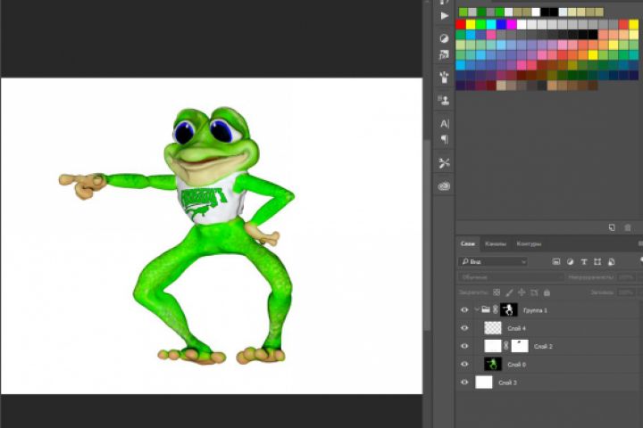
Task: Open the Tool Presets crossed-tools icon
Action: (x=444, y=163)
